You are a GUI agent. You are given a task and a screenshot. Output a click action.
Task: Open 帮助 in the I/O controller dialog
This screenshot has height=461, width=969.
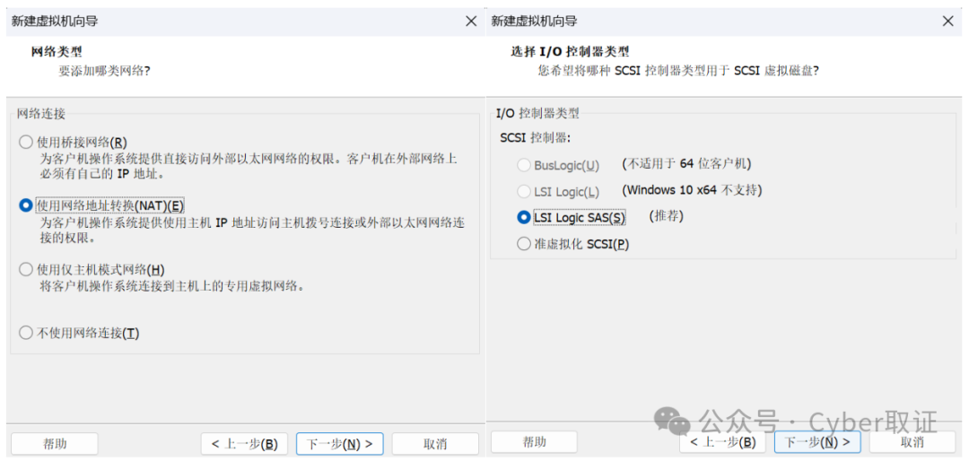534,442
